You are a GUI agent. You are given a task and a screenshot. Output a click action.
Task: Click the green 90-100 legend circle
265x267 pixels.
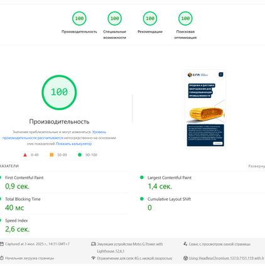pos(80,155)
